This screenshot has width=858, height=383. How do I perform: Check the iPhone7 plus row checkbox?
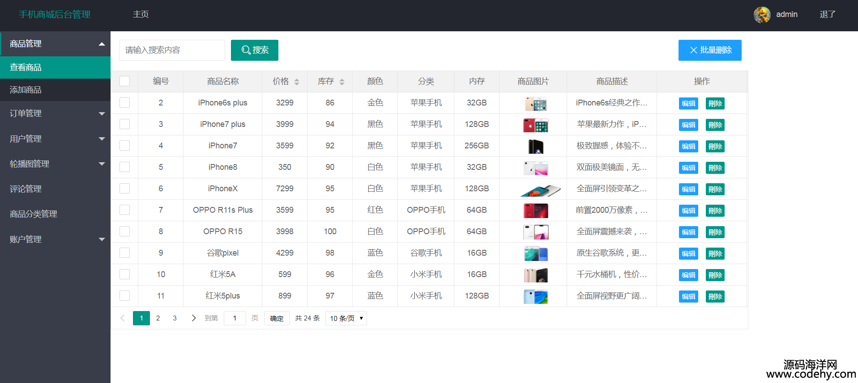tap(125, 124)
